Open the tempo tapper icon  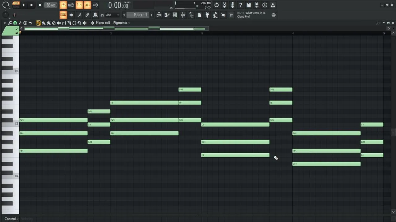[215, 15]
